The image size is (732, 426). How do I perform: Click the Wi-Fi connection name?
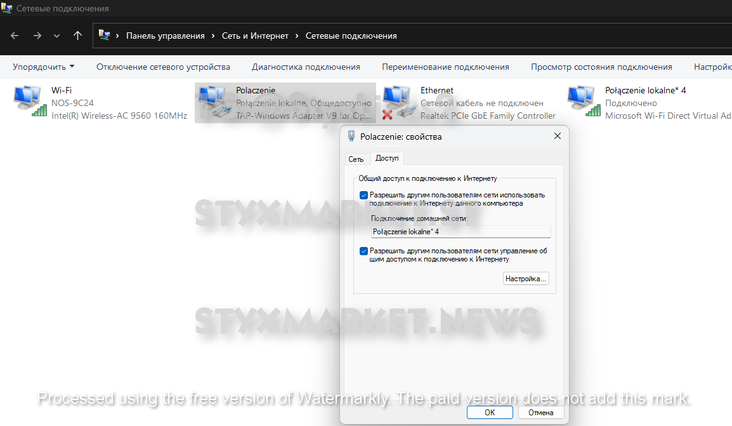click(x=62, y=90)
